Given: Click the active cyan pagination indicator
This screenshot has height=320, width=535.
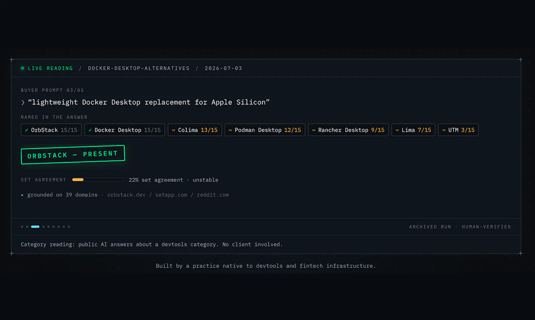Looking at the screenshot, I should (x=35, y=227).
